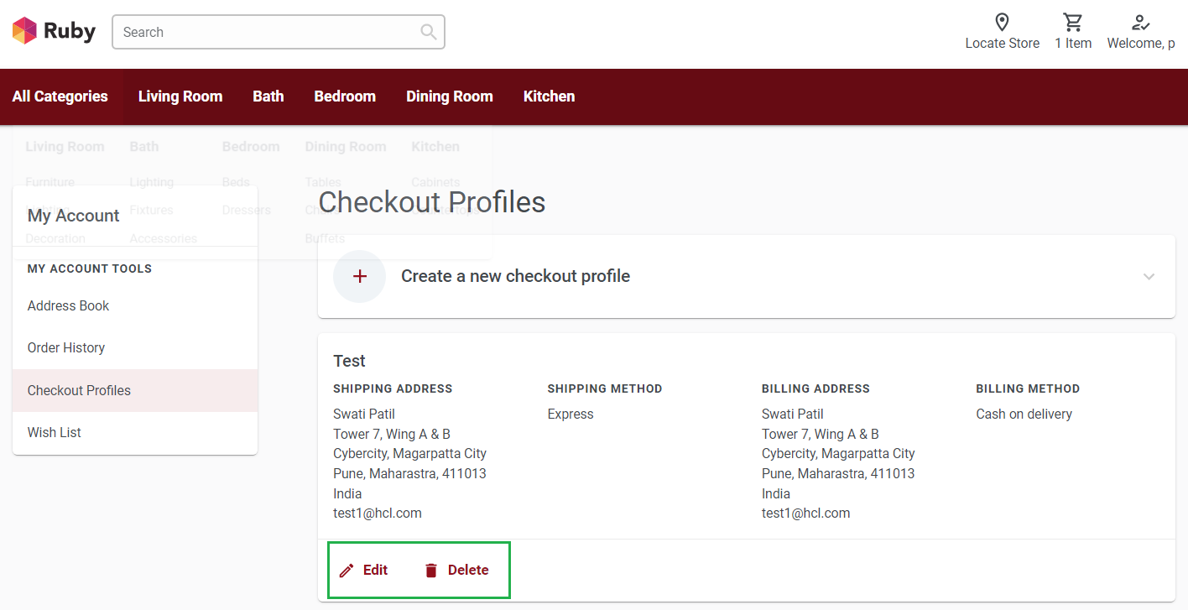The width and height of the screenshot is (1188, 610).
Task: Select Checkout Profiles in the sidebar
Action: [x=79, y=391]
